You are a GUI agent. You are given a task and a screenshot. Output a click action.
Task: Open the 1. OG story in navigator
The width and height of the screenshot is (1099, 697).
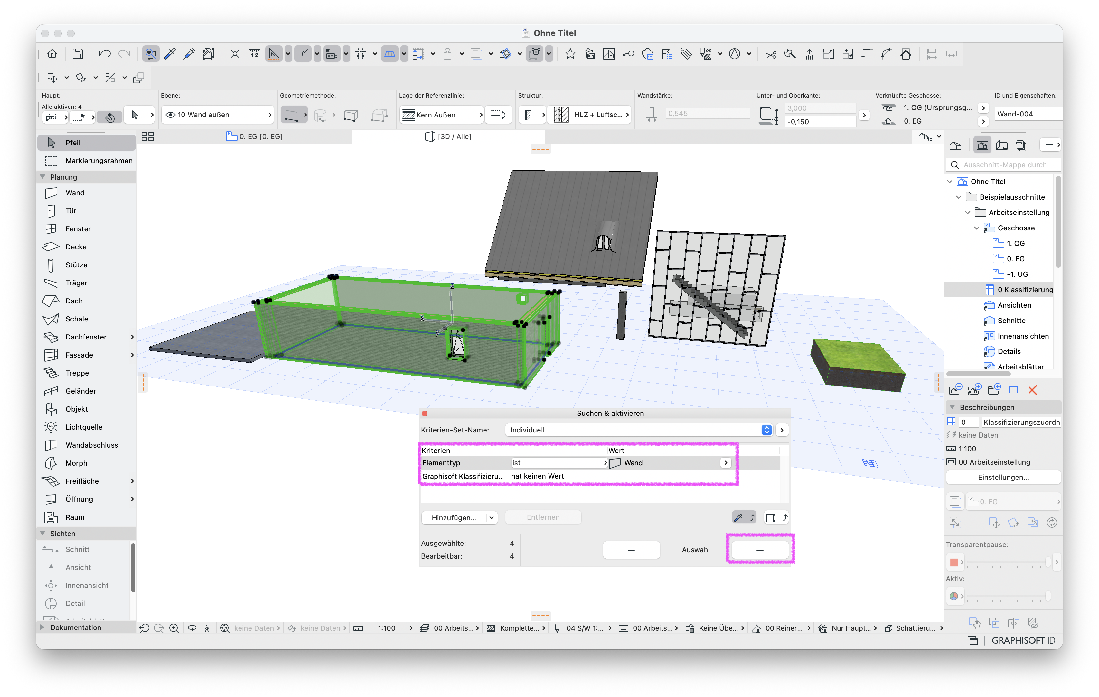pyautogui.click(x=1016, y=244)
